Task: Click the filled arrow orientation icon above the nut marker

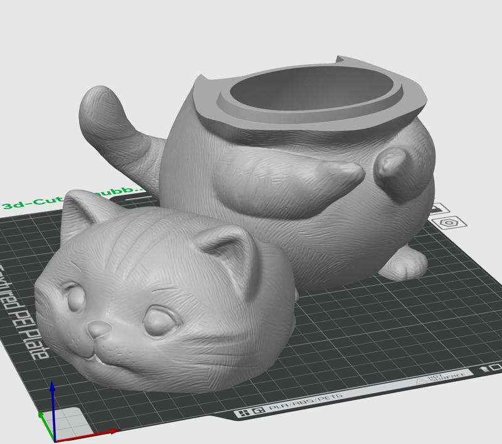Action: (x=437, y=208)
